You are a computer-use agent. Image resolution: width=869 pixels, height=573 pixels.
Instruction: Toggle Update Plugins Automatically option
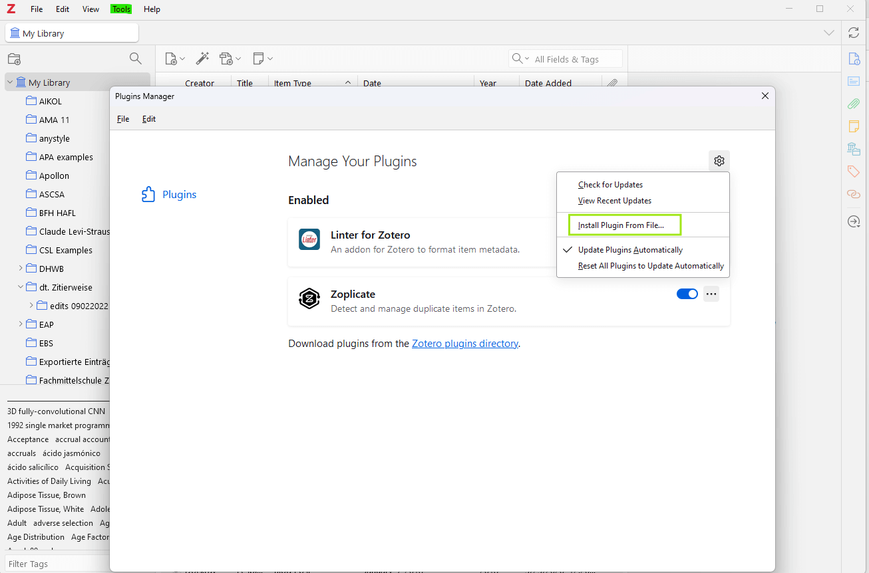(x=629, y=250)
